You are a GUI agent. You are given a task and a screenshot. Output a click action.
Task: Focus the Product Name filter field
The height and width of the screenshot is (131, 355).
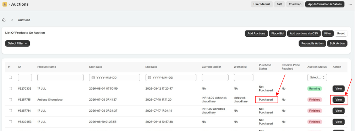tap(60, 77)
